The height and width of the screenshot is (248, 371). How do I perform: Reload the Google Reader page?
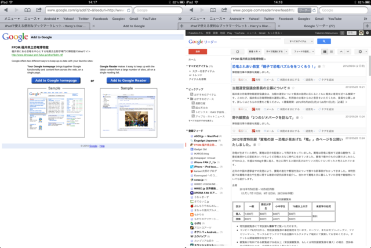[x=314, y=10]
